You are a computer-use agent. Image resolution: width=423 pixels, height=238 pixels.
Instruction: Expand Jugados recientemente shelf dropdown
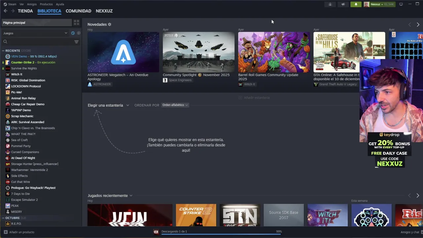pos(131,196)
